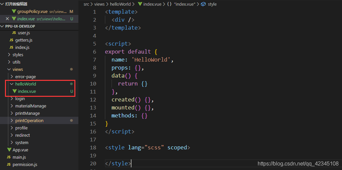Click the Vue icon of helloWorld index.vue
The height and width of the screenshot is (170, 342).
(x=15, y=91)
